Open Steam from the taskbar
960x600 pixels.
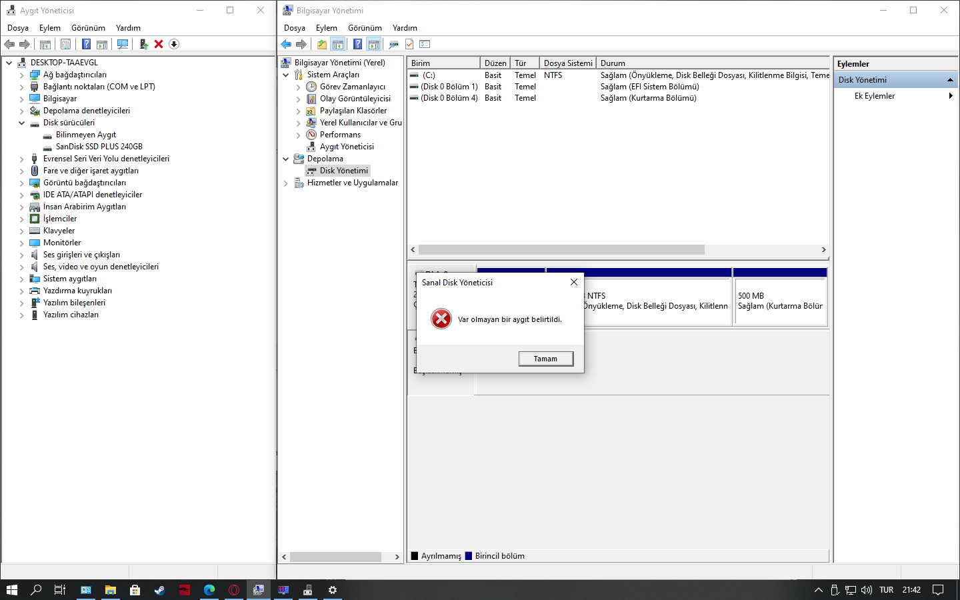[160, 590]
